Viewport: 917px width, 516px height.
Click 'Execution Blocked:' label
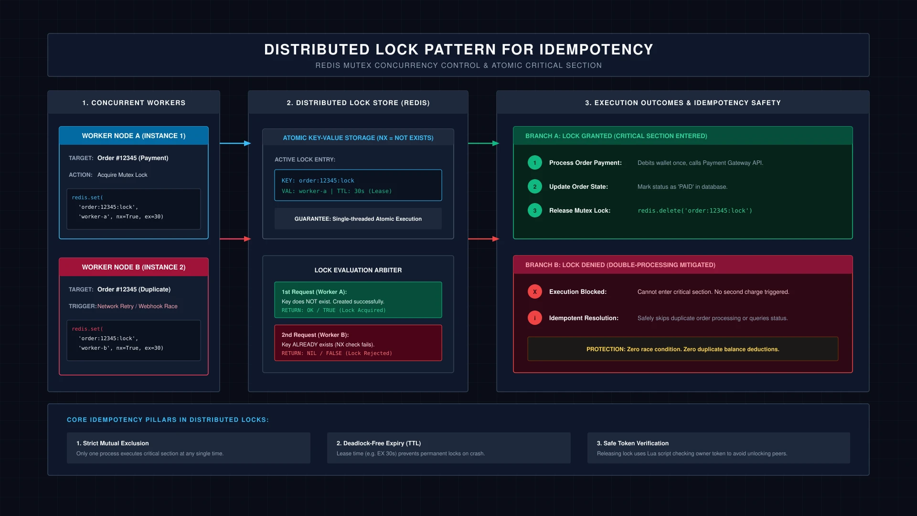(x=578, y=292)
